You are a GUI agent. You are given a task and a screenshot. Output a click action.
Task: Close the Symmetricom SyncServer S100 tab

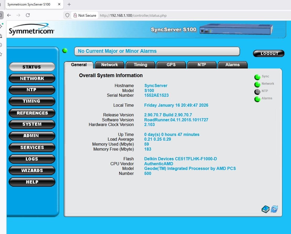point(59,4)
